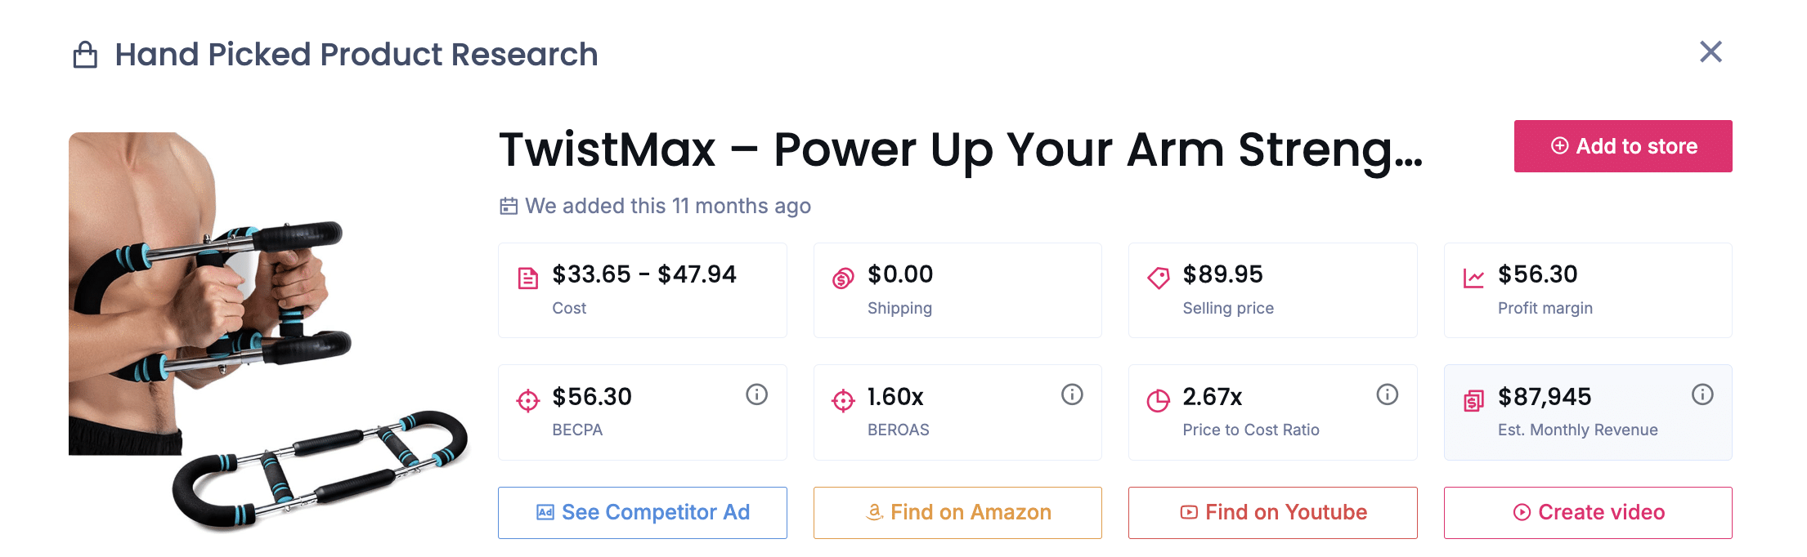The image size is (1807, 557).
Task: Click the Price to Cost Ratio pie icon
Action: [x=1159, y=400]
